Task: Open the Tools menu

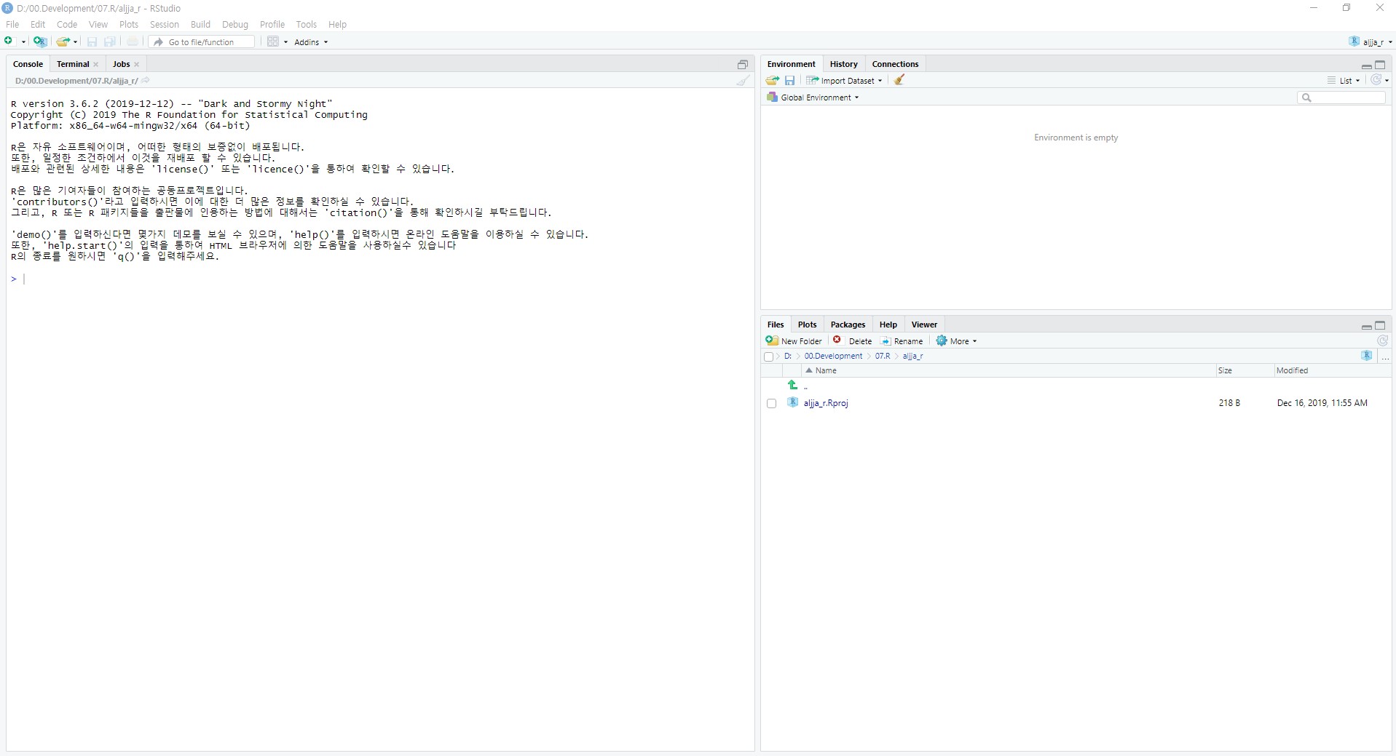Action: [307, 24]
